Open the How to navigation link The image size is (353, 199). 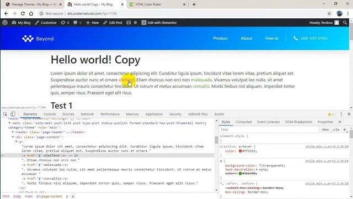pyautogui.click(x=272, y=38)
